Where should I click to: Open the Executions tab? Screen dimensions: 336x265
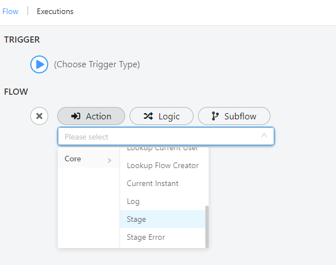(55, 11)
